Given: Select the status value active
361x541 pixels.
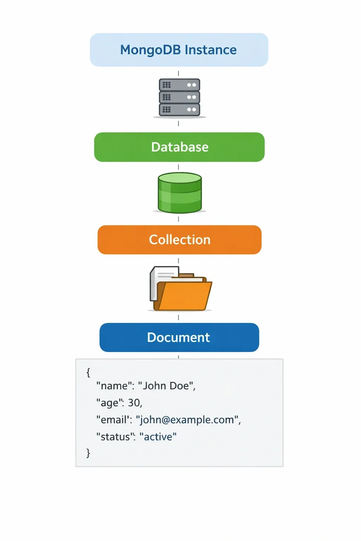Looking at the screenshot, I should pos(159,436).
